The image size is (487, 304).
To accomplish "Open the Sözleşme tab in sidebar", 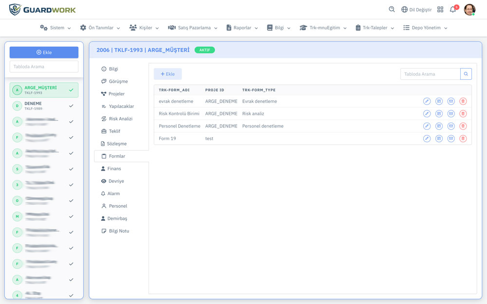I will 116,143.
